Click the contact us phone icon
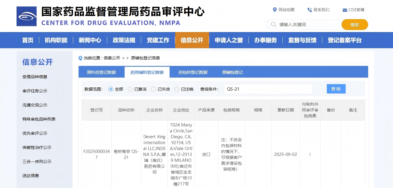The height and width of the screenshot is (188, 393). coord(310,10)
